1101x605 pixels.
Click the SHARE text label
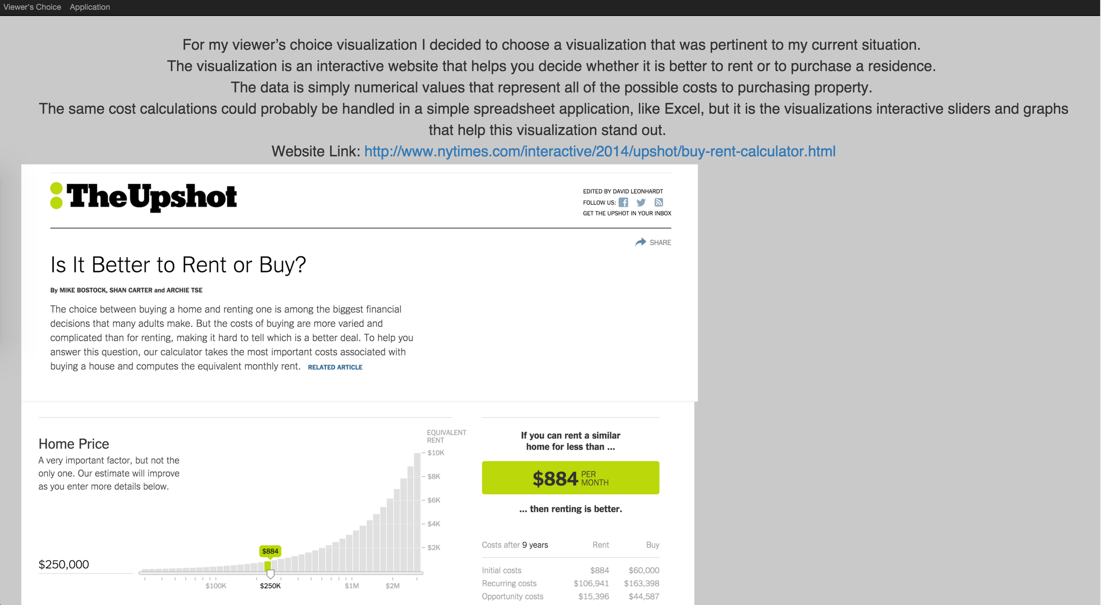(661, 243)
